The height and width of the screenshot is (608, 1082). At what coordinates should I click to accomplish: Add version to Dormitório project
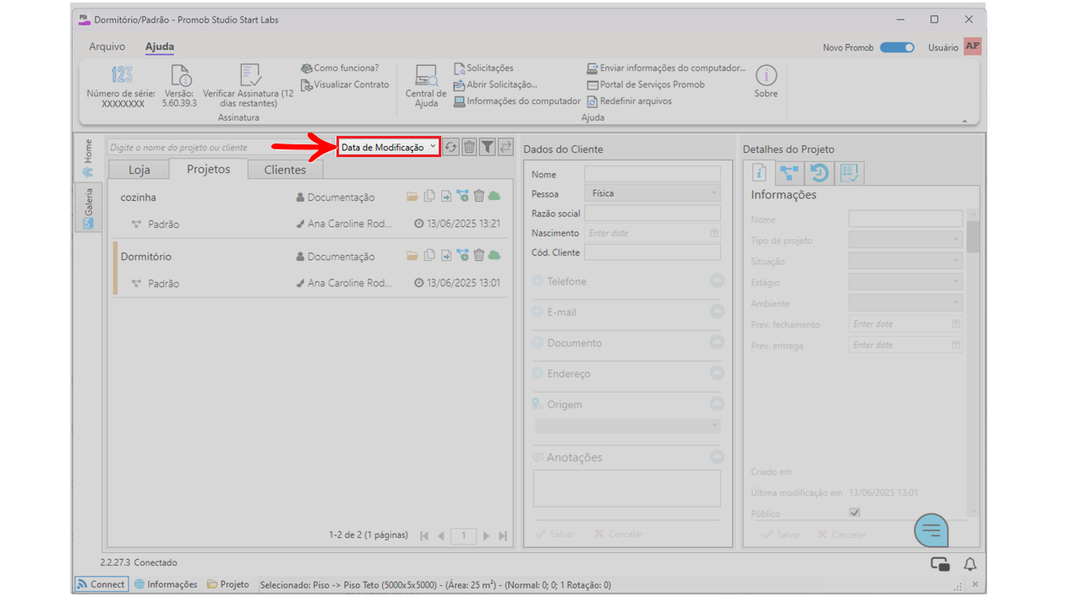coord(462,255)
